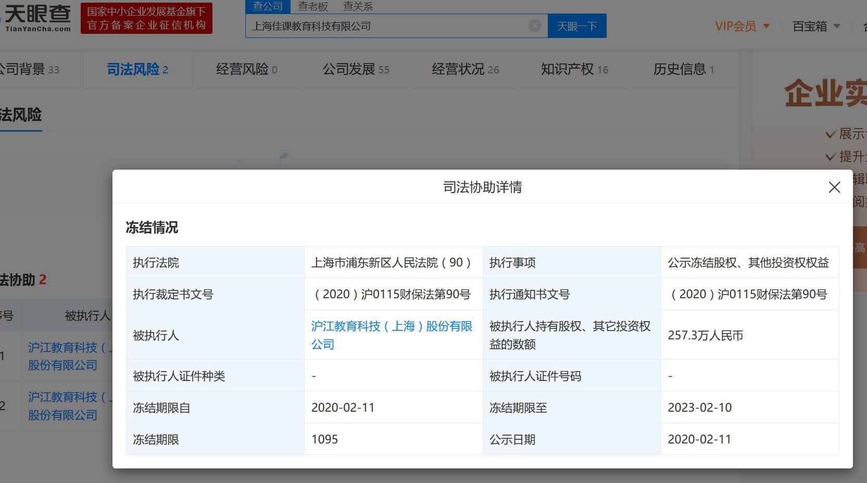Screen dimensions: 867x483
Task: Click the 被执行人证件种类 label cell
Action: (215, 376)
